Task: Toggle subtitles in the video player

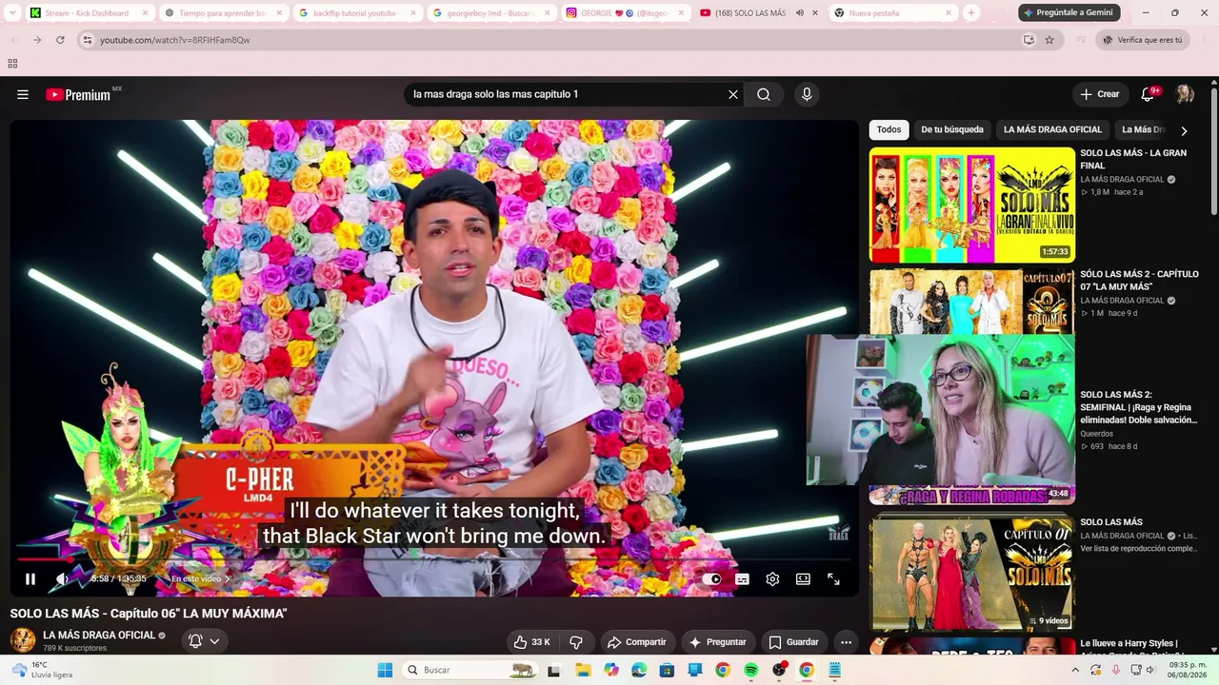Action: [x=742, y=578]
